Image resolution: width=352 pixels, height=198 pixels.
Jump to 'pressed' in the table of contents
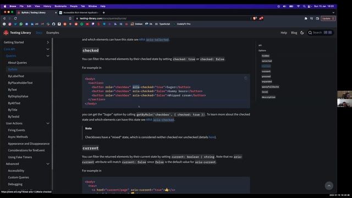pos(266,76)
